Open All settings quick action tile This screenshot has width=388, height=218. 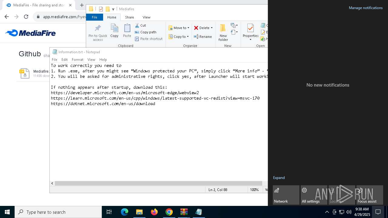[x=314, y=195]
